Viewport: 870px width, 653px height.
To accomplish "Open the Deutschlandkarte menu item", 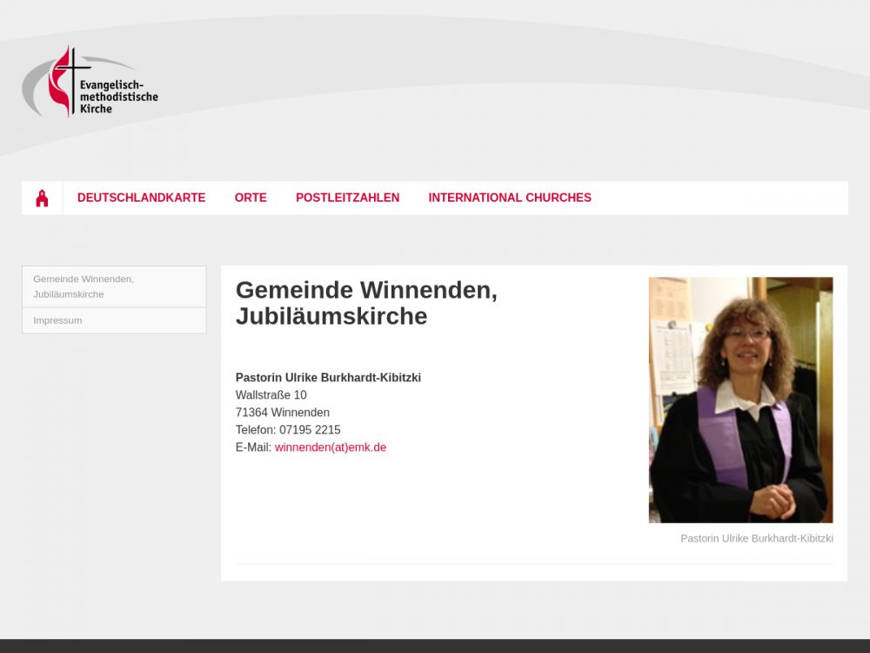I will pyautogui.click(x=141, y=198).
